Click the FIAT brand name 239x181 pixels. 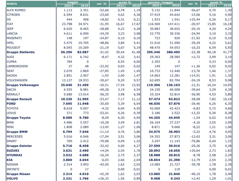10,24
